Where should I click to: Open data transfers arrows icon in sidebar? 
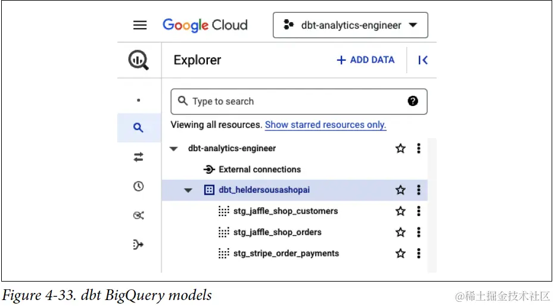(138, 157)
